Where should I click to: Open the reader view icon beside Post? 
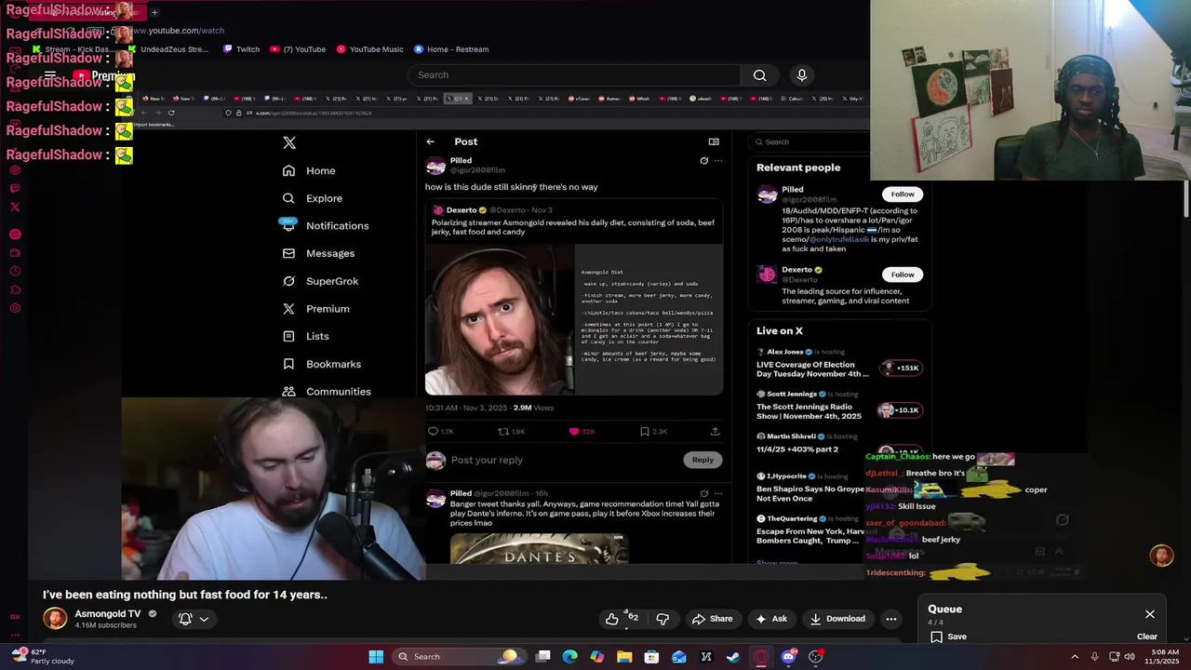[x=714, y=141]
